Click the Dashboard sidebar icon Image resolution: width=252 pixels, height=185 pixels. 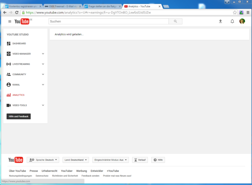[x=9, y=44]
